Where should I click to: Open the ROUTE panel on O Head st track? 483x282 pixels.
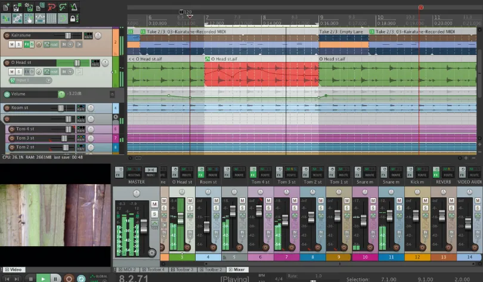click(x=95, y=63)
